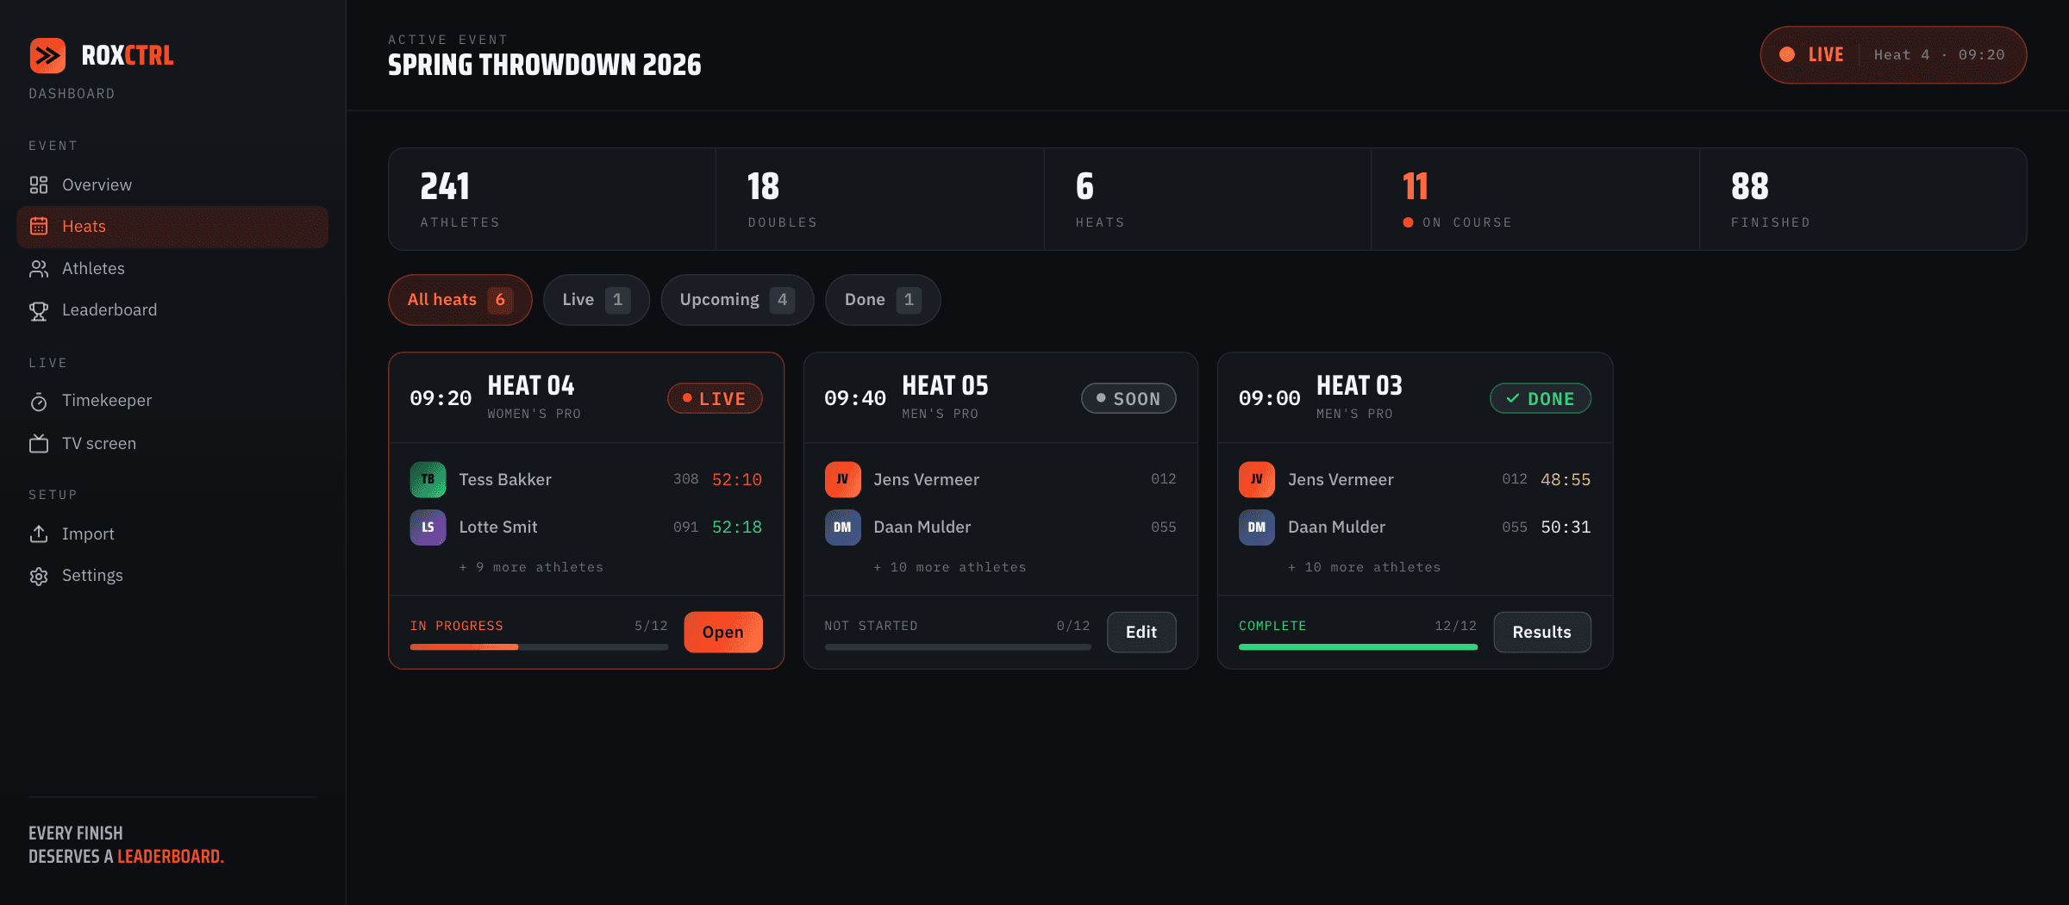Click the Heats calendar icon
The width and height of the screenshot is (2069, 905).
(x=39, y=227)
